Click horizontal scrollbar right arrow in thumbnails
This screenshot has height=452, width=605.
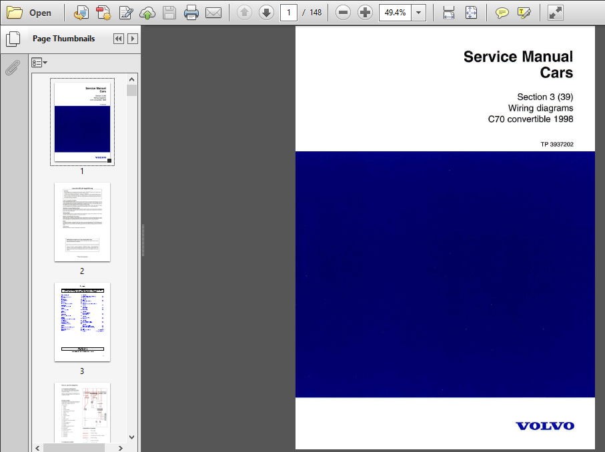tap(120, 448)
